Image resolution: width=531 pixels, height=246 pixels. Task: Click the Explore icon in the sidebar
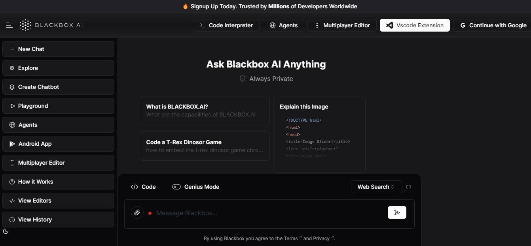pos(11,68)
